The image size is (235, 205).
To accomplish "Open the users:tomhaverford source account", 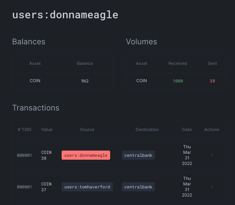I will (87, 187).
